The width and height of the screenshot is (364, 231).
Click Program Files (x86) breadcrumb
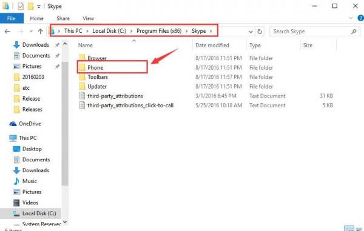(x=159, y=31)
